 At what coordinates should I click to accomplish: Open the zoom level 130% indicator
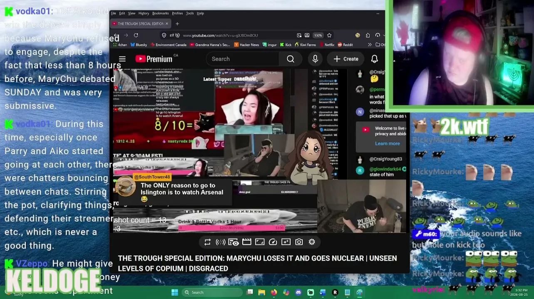(318, 35)
